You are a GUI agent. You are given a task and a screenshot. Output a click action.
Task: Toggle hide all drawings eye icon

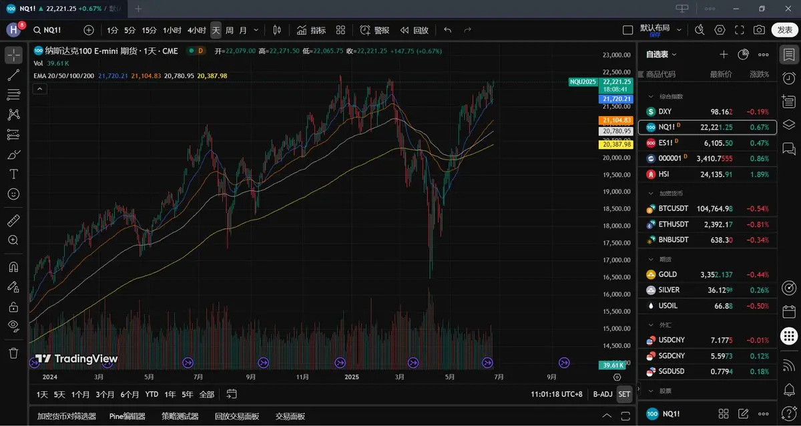pos(13,327)
